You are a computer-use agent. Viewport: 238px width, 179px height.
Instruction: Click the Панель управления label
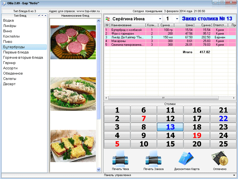coord(117,175)
